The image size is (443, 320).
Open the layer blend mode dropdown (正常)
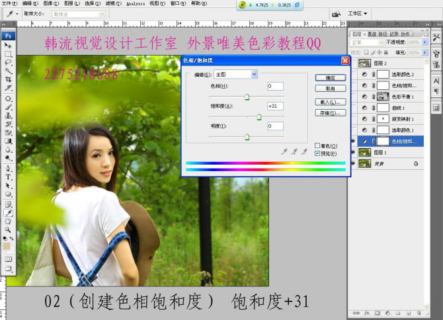pyautogui.click(x=372, y=41)
